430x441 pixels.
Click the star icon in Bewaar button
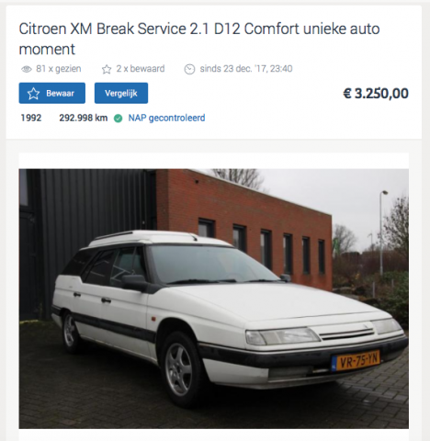pyautogui.click(x=33, y=94)
